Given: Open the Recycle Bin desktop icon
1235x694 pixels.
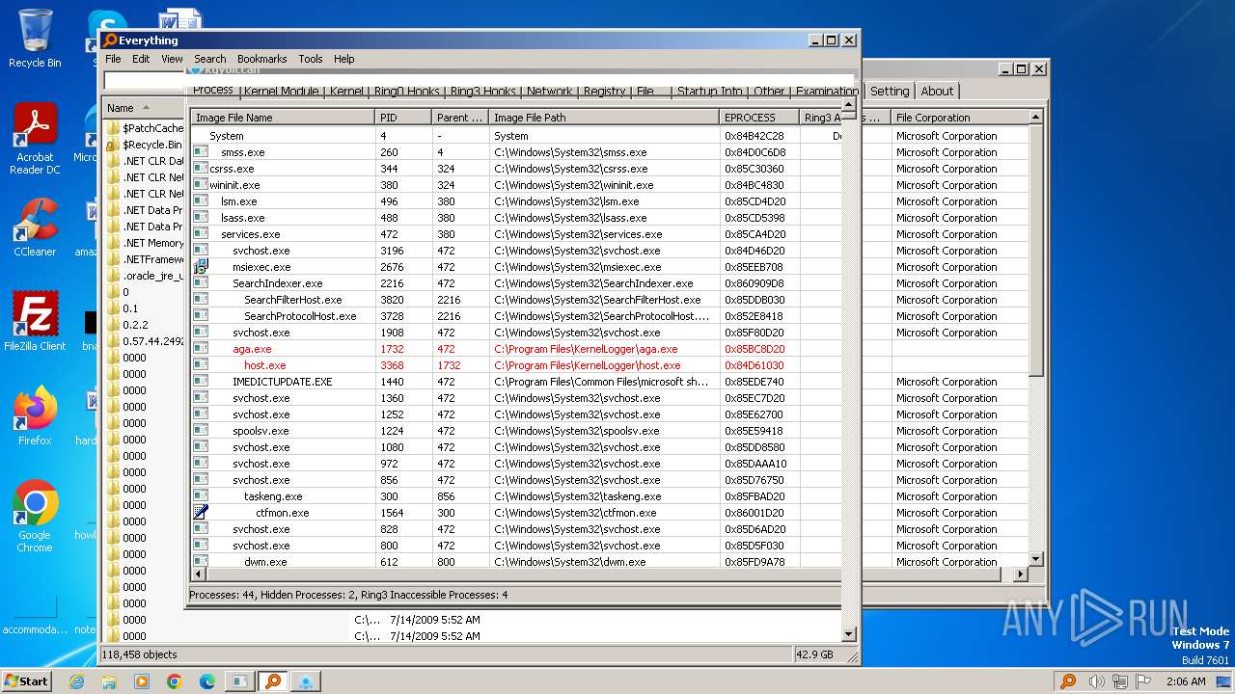Looking at the screenshot, I should pos(35,39).
